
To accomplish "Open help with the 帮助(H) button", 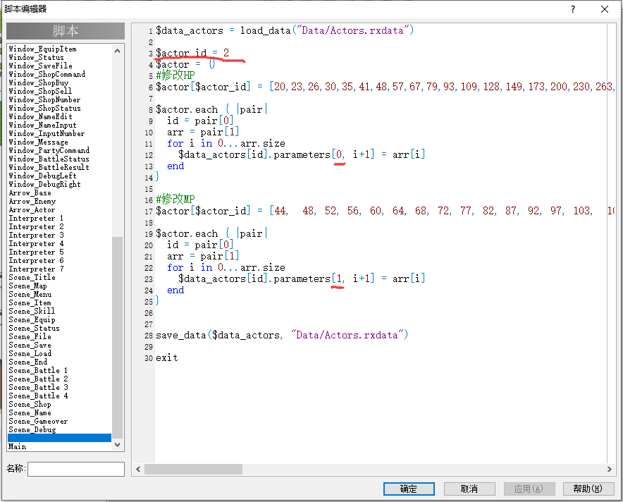I will pos(588,489).
